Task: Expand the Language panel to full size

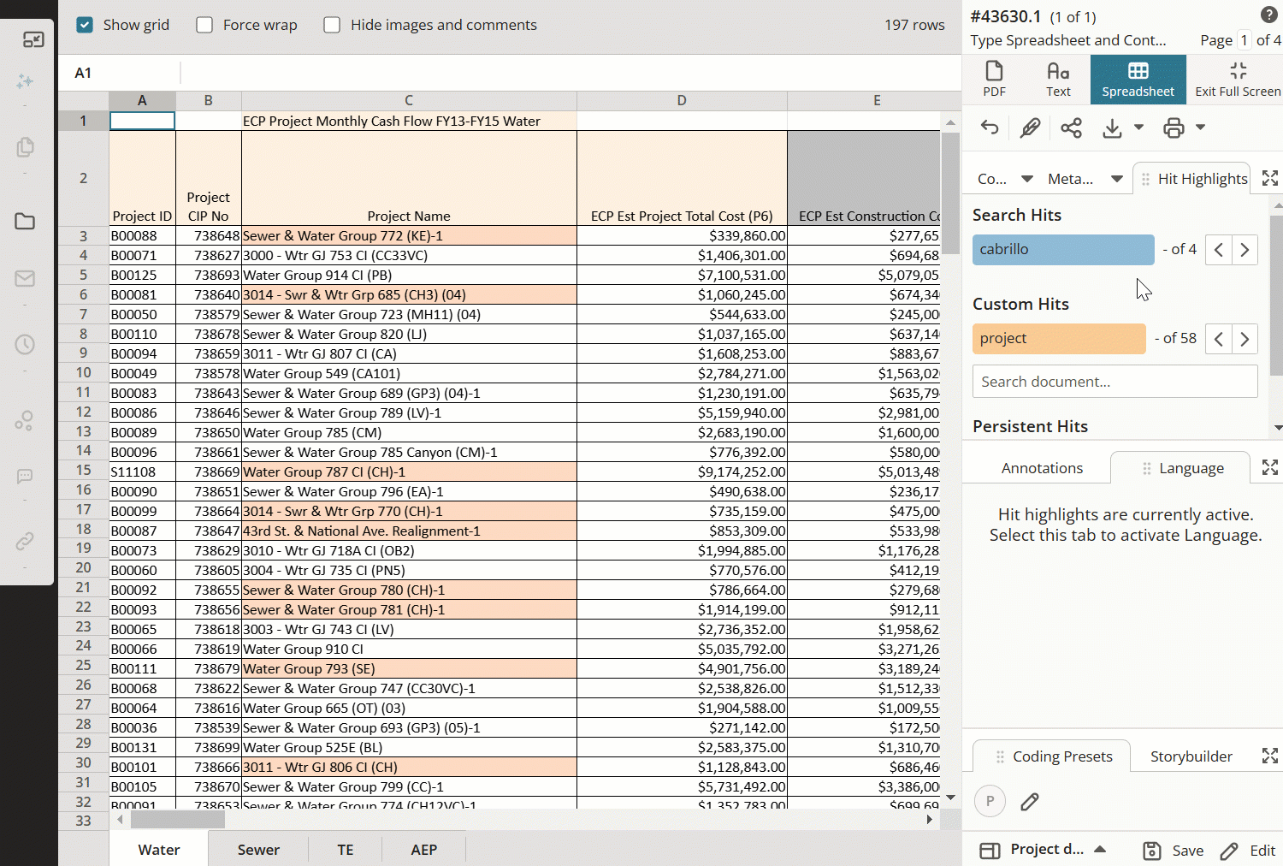Action: coord(1270,467)
